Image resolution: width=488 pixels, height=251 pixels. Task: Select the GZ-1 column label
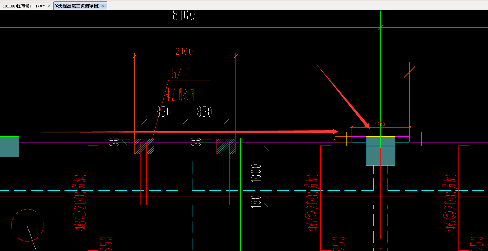pyautogui.click(x=181, y=73)
